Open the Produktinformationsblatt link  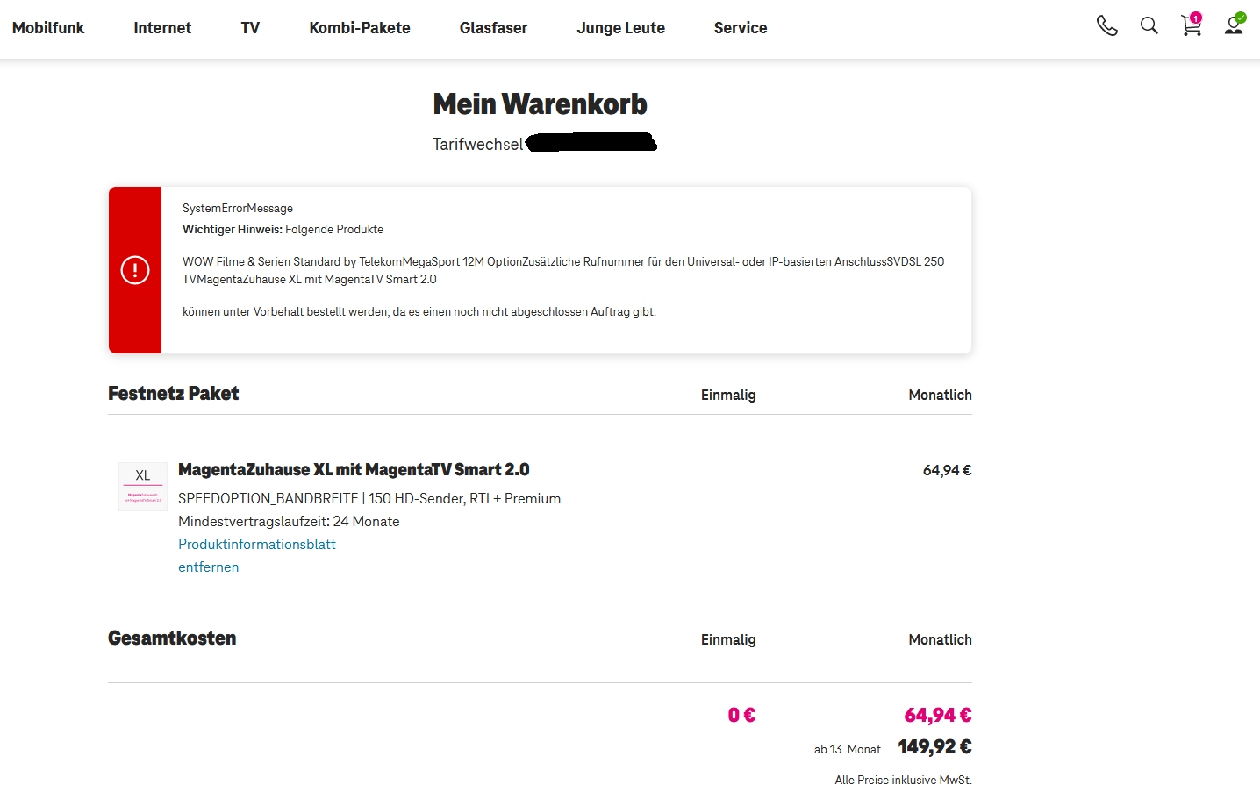point(257,544)
